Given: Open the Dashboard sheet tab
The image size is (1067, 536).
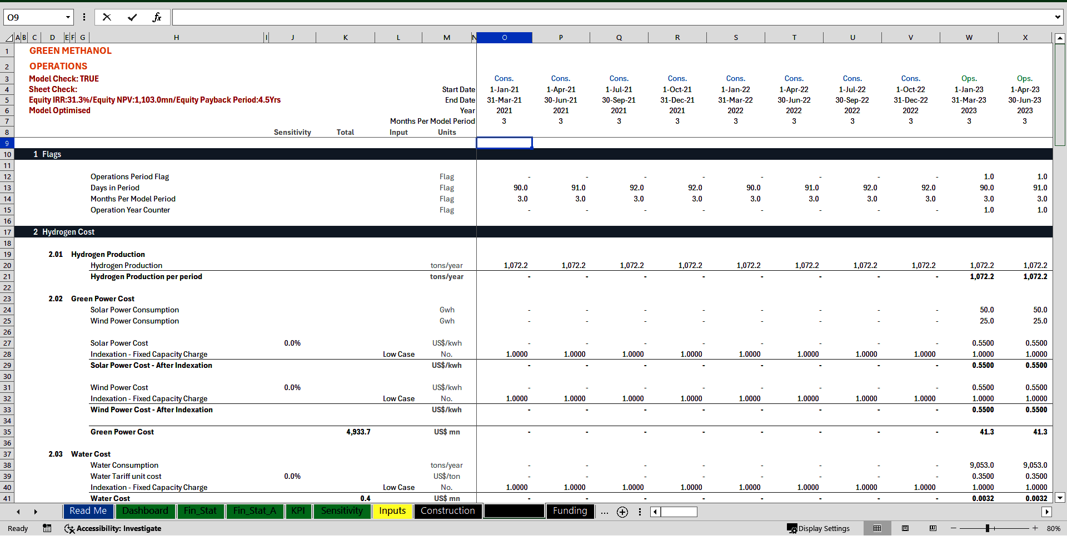Looking at the screenshot, I should pos(145,511).
